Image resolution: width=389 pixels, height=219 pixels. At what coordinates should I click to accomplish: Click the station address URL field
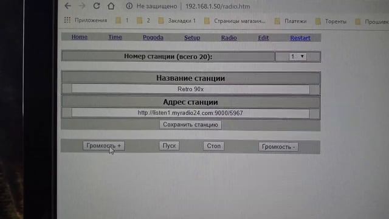pyautogui.click(x=190, y=113)
